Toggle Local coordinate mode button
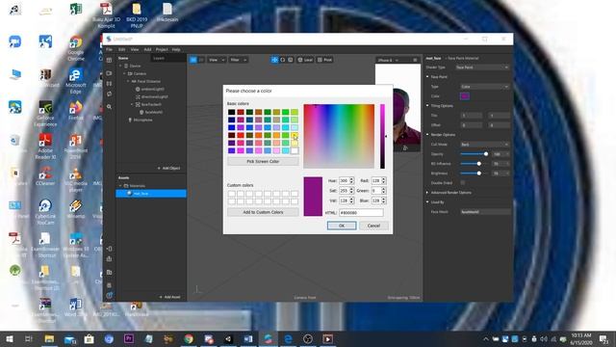 click(x=305, y=60)
